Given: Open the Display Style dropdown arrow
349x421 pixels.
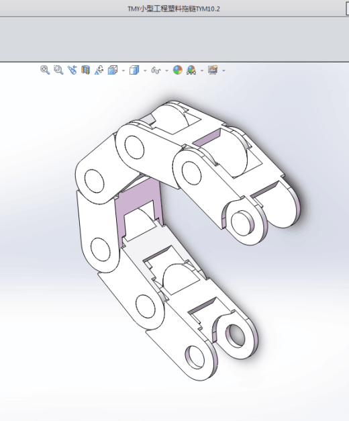Looking at the screenshot, I should click(145, 71).
